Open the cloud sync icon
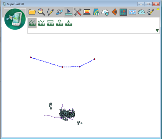This screenshot has width=162, height=139. click(x=141, y=12)
